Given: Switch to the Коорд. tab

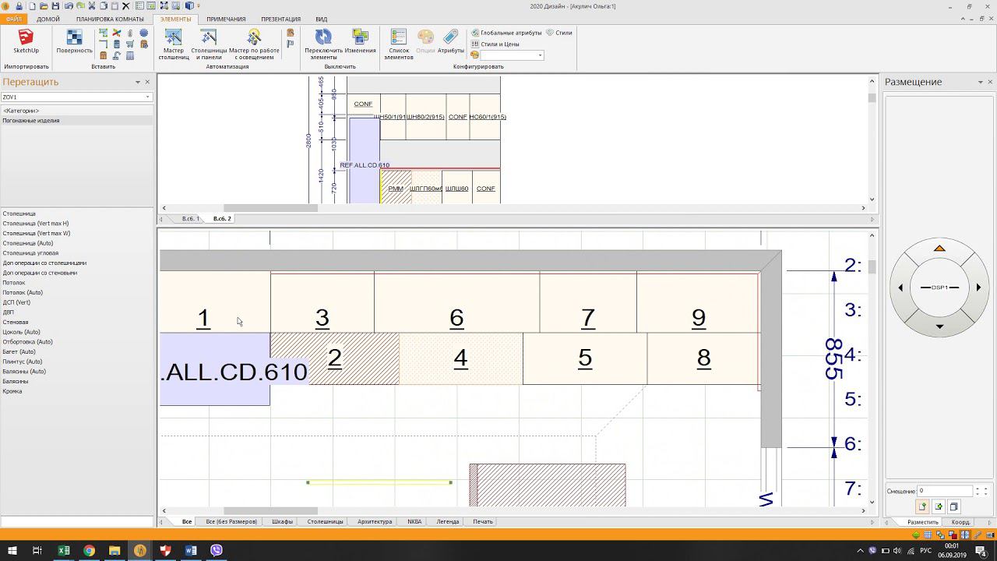Looking at the screenshot, I should (960, 522).
